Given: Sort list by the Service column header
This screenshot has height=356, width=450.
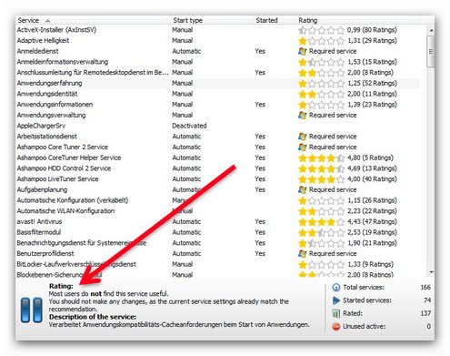Looking at the screenshot, I should coord(93,20).
